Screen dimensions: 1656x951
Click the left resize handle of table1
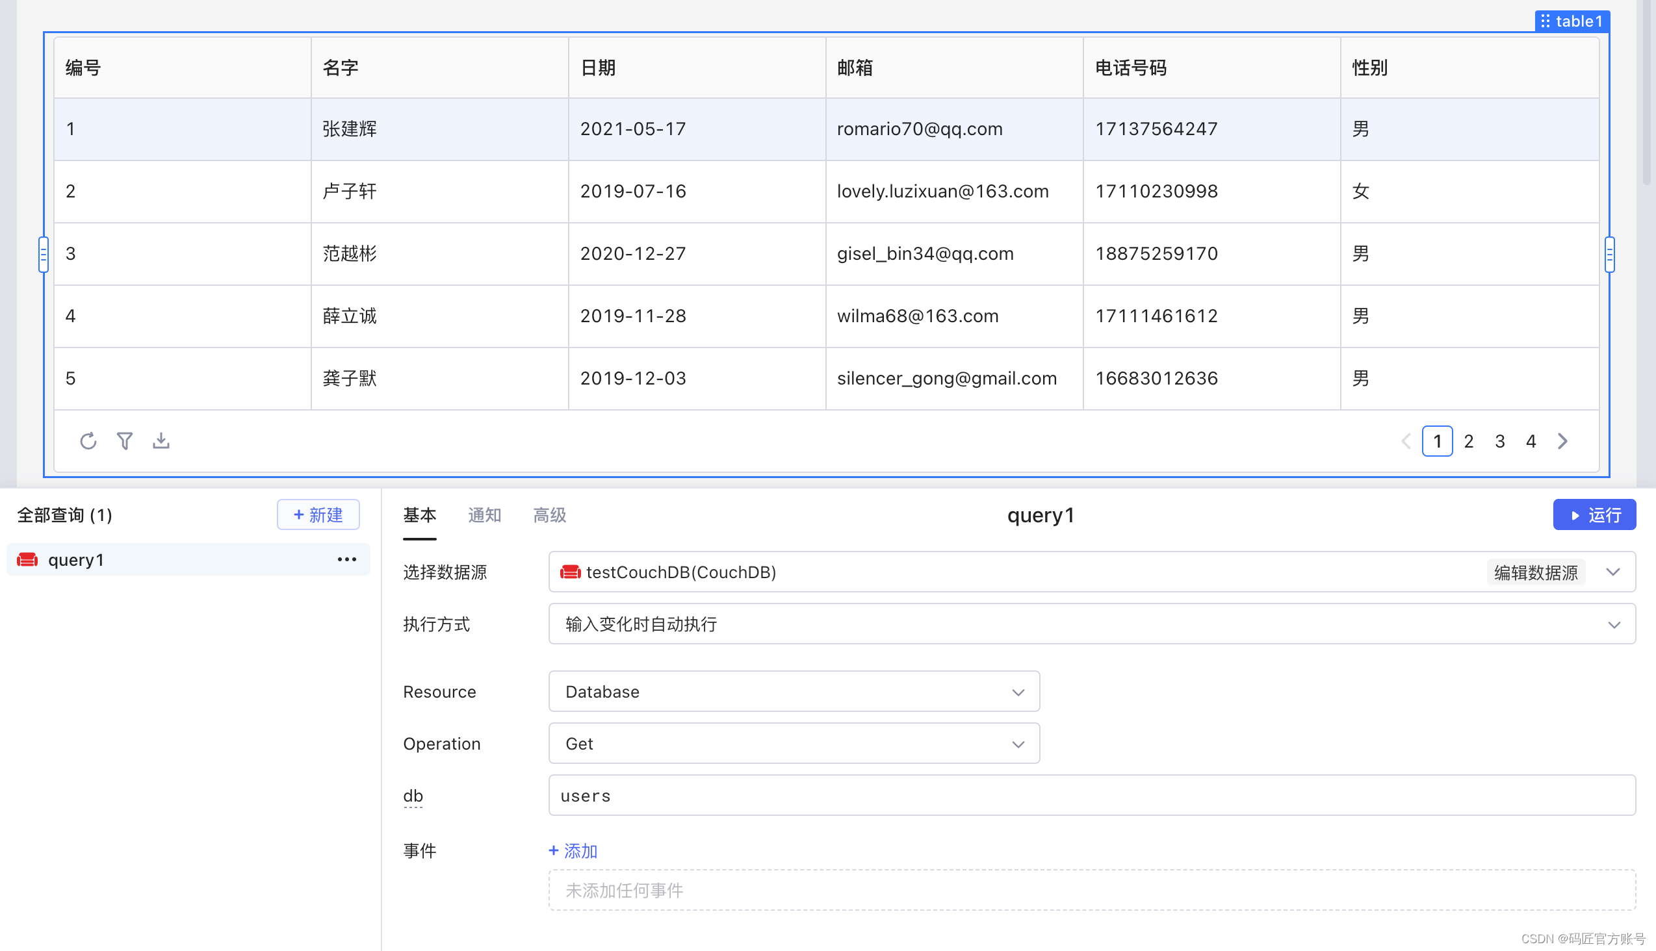click(43, 254)
